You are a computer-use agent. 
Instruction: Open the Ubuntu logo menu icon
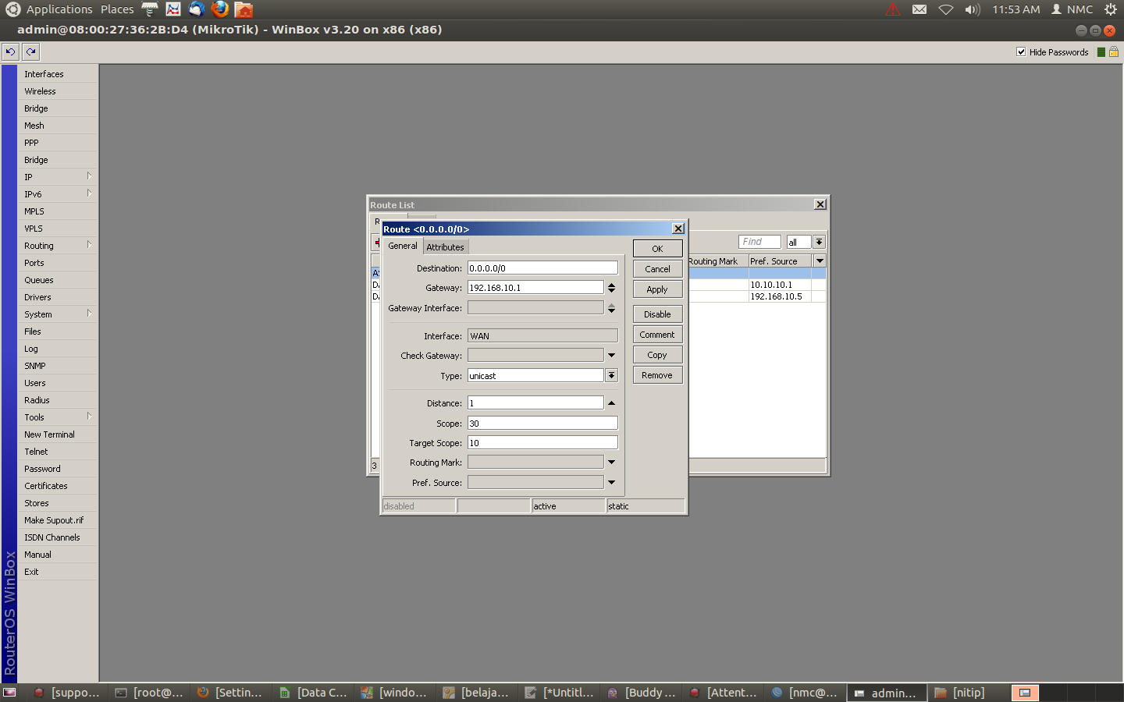pos(13,9)
